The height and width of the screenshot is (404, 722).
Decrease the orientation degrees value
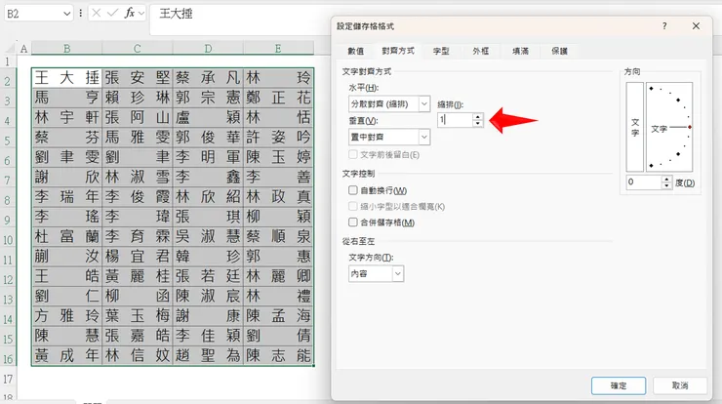pos(666,185)
